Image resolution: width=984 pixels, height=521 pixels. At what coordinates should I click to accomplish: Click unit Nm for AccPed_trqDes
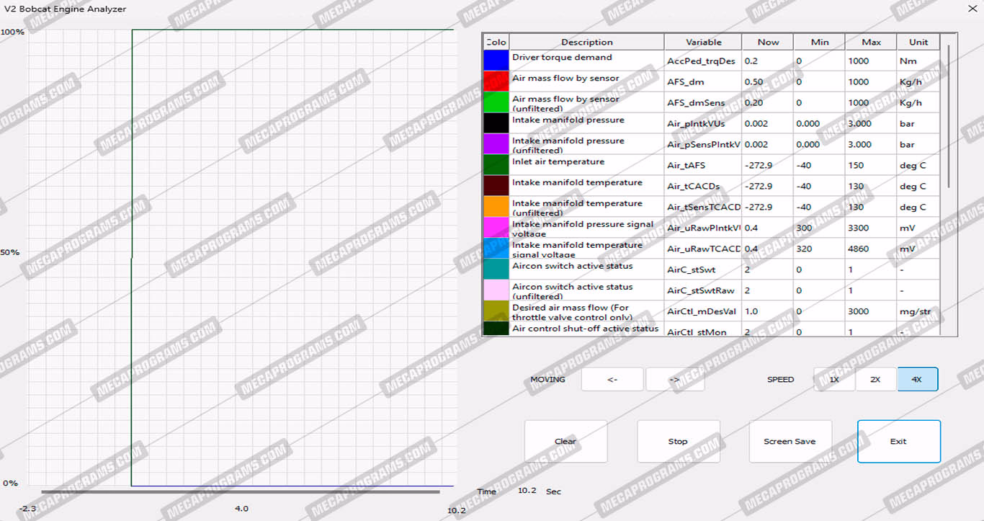(x=918, y=61)
